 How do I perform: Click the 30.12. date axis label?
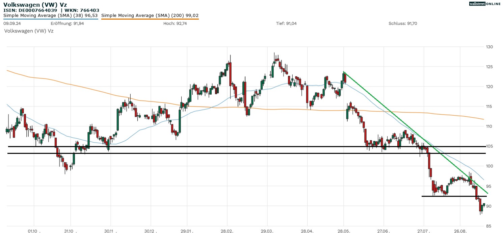click(x=151, y=231)
